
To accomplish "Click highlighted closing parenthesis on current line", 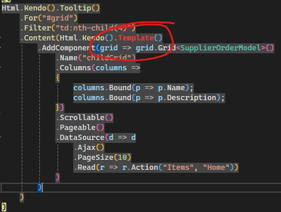I will click(40, 187).
